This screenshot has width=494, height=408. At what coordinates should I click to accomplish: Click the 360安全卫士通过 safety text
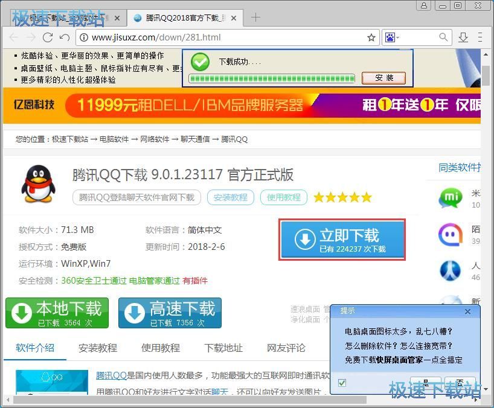94,281
